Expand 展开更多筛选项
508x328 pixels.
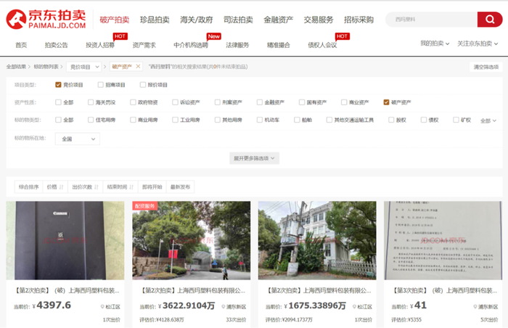click(x=254, y=158)
